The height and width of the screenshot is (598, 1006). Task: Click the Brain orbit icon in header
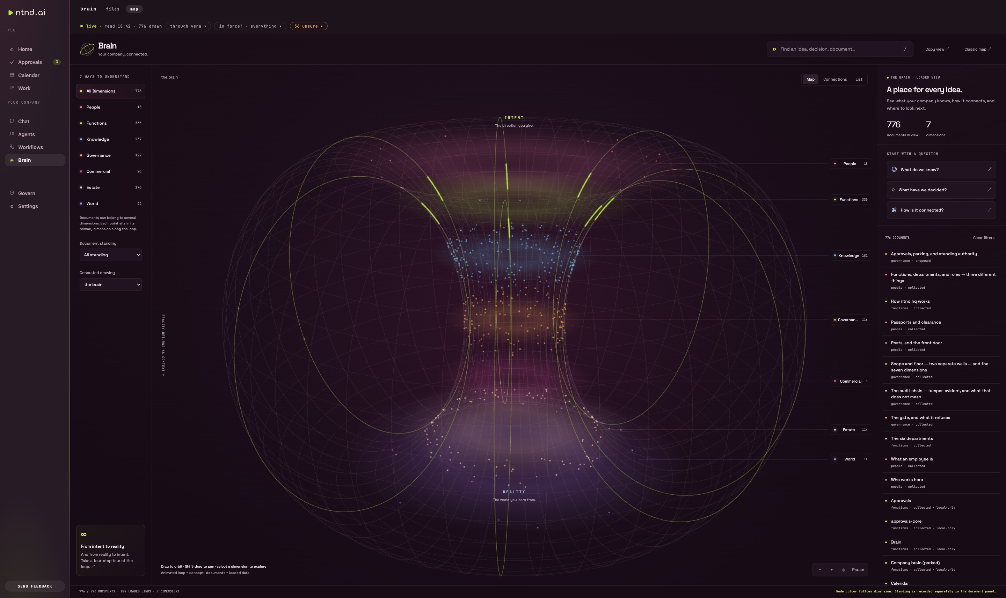pos(87,49)
